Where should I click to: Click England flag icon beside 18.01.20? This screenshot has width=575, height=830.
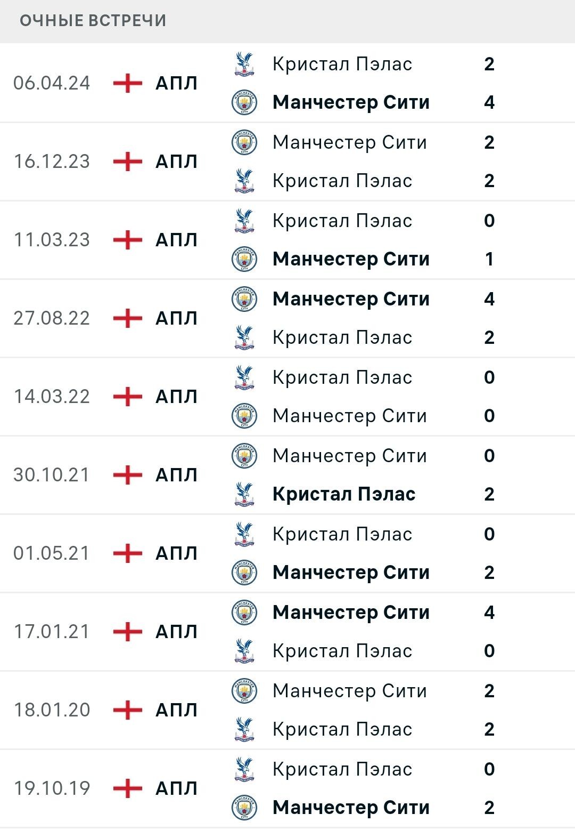128,710
